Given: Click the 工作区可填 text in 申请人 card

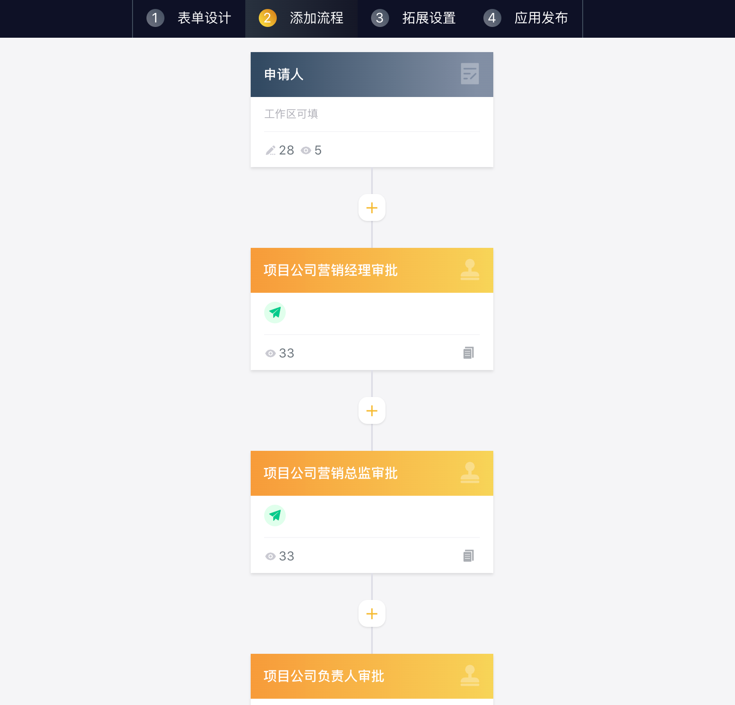Looking at the screenshot, I should tap(291, 114).
